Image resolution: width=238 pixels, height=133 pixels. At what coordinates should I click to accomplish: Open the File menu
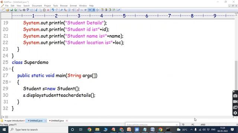coord(7,6)
